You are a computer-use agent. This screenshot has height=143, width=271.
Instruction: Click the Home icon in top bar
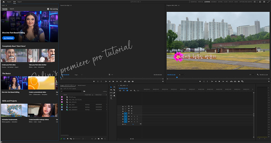click(4, 2)
